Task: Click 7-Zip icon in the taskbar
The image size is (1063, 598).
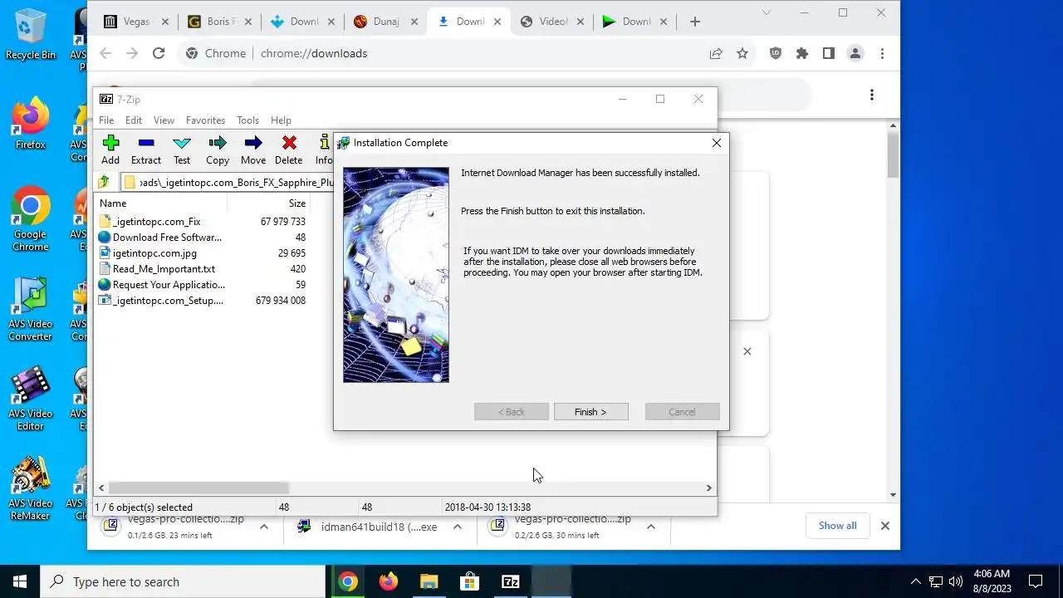Action: pos(510,581)
